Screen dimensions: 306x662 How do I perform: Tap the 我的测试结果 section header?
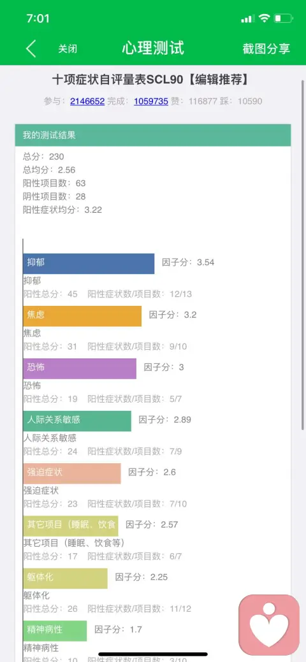(x=153, y=135)
